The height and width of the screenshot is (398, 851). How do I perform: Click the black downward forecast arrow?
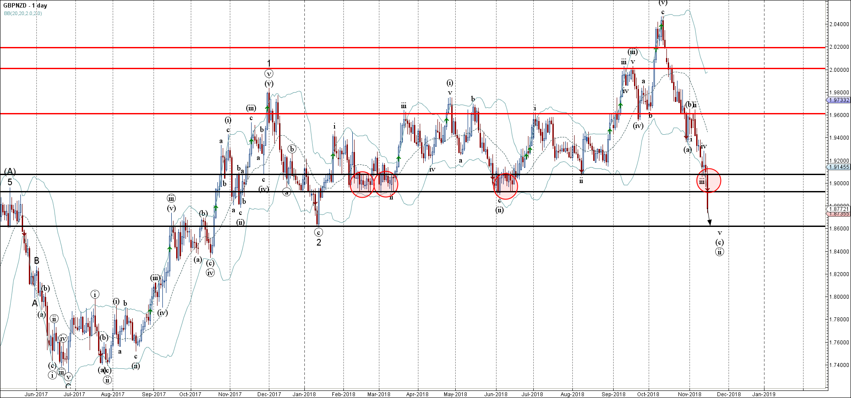pos(709,219)
